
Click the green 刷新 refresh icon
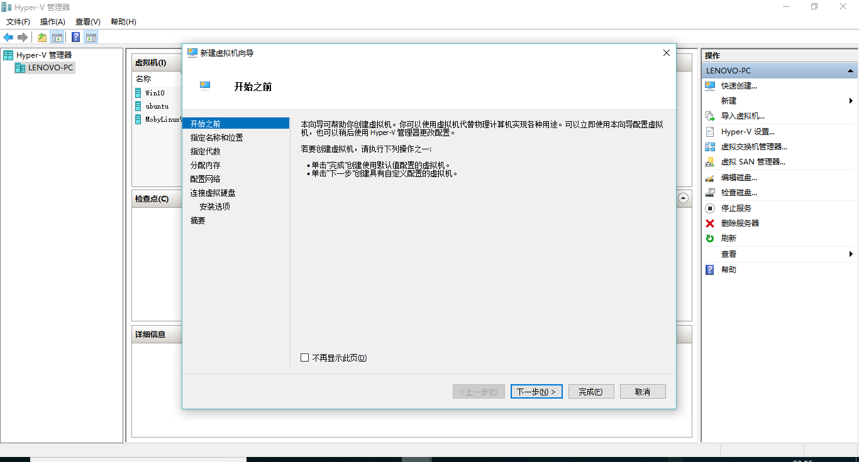710,239
